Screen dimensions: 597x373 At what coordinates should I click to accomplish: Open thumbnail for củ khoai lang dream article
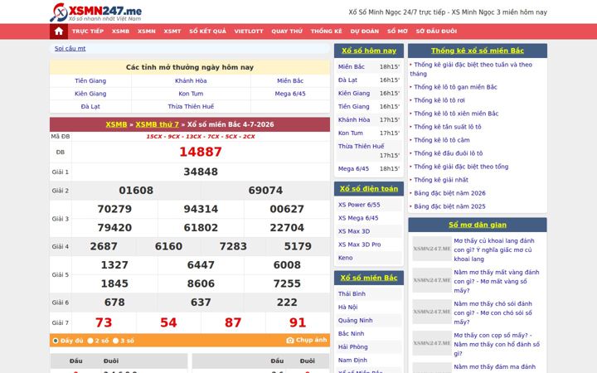pyautogui.click(x=432, y=249)
